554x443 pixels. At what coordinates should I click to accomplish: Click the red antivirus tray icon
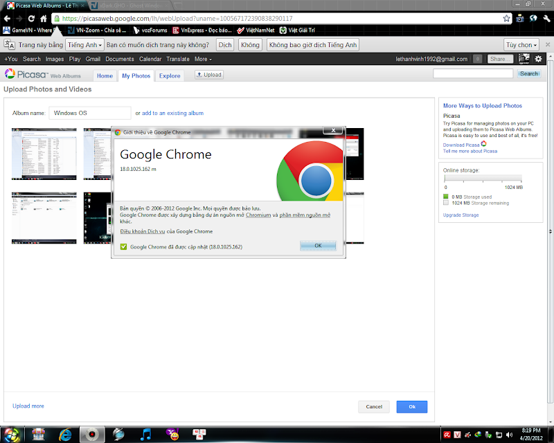447,435
